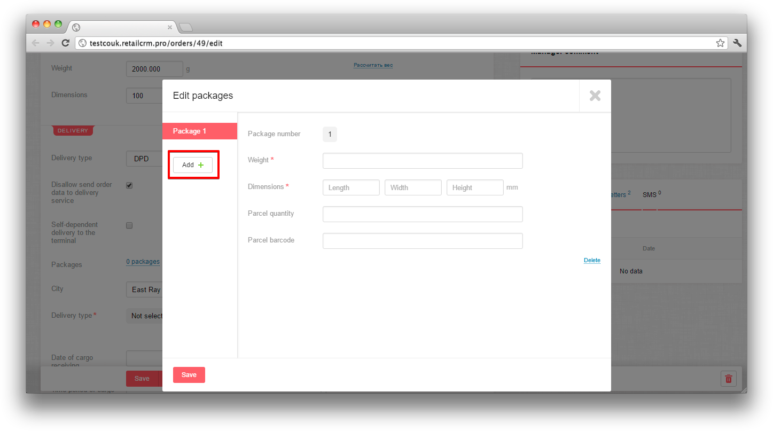Click the Add package button
Screen dimensions: 773x431
point(192,165)
